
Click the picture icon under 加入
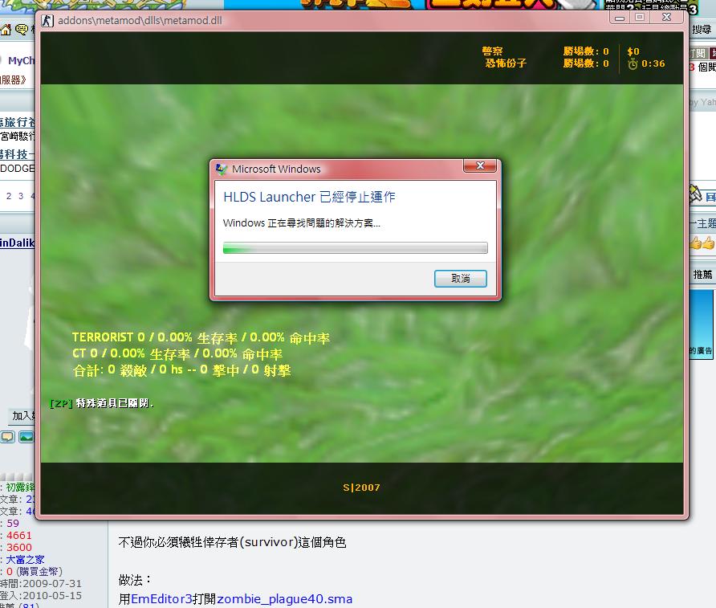26,437
